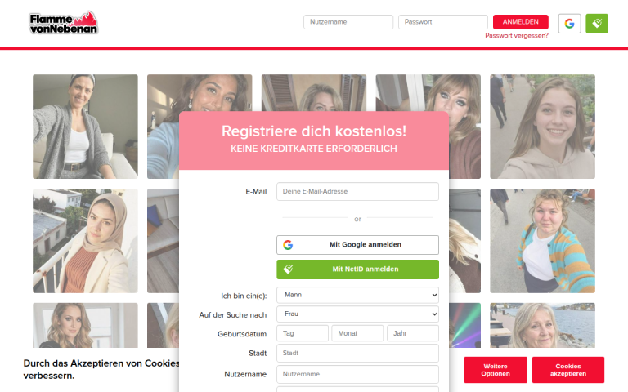
Task: Click the Tag birthday field
Action: coord(303,333)
